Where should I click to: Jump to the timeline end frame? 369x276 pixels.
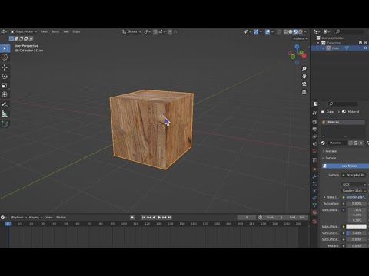169,218
